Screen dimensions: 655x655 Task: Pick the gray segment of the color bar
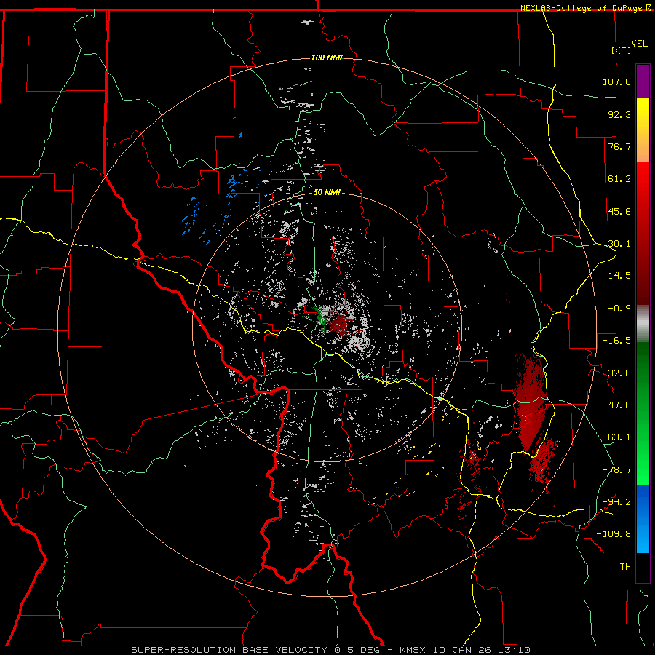pos(643,324)
